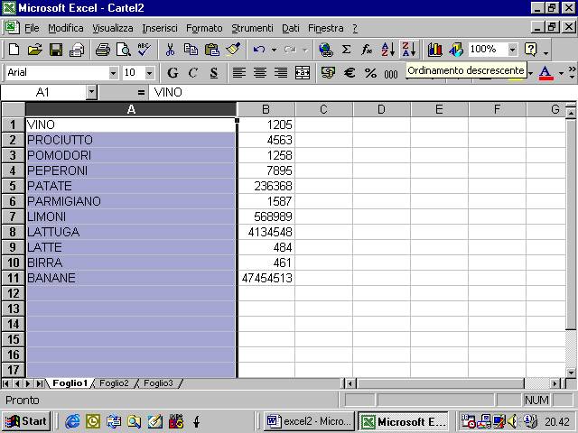Click the formula bar containing VINO
The image size is (578, 433).
pyautogui.click(x=363, y=92)
